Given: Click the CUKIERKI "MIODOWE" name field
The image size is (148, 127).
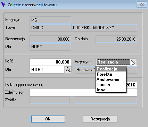Looking at the screenshot, I should click(x=104, y=28).
